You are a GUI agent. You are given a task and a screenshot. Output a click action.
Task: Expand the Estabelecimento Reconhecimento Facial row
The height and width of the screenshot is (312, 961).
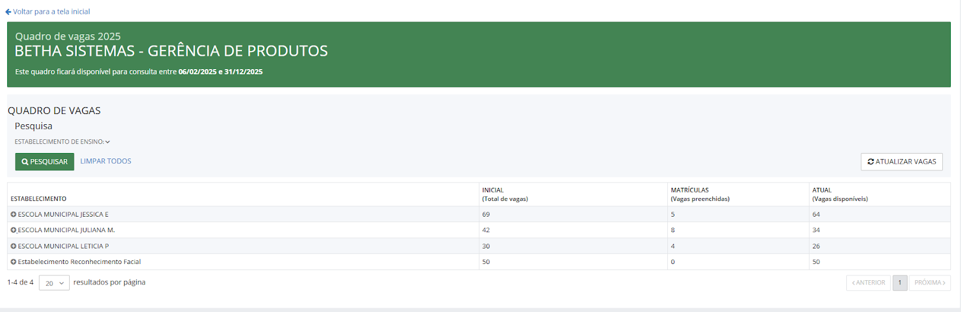13,262
